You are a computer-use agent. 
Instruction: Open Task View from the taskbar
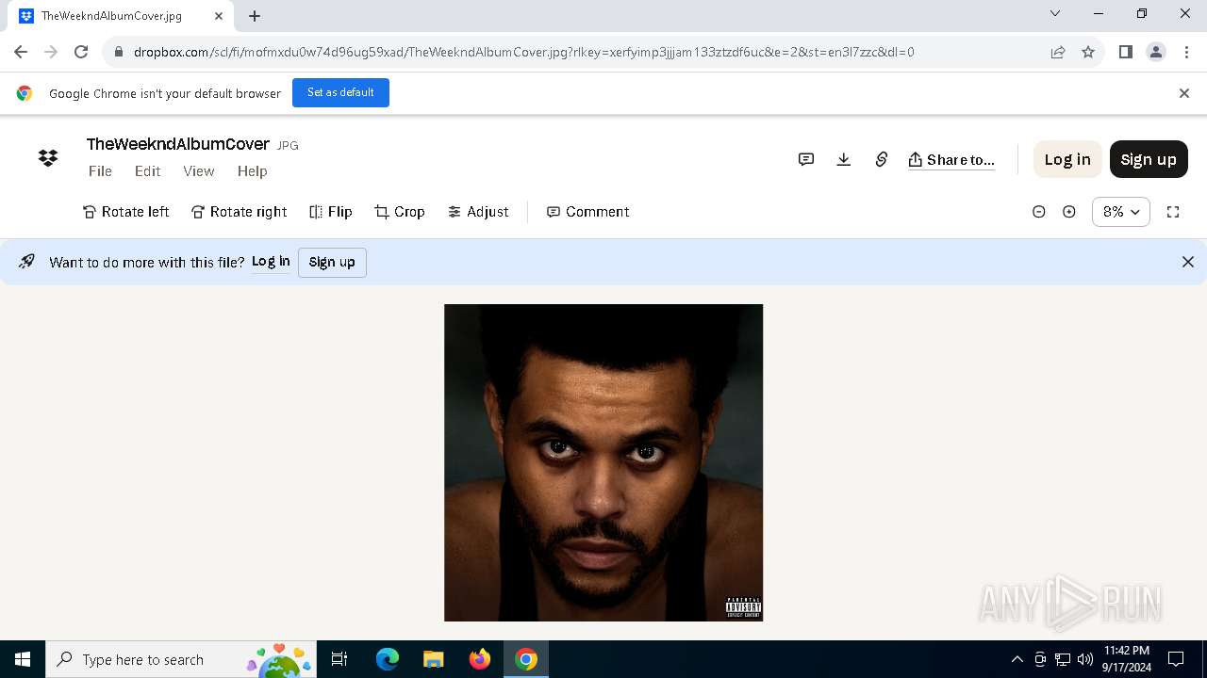pos(339,659)
